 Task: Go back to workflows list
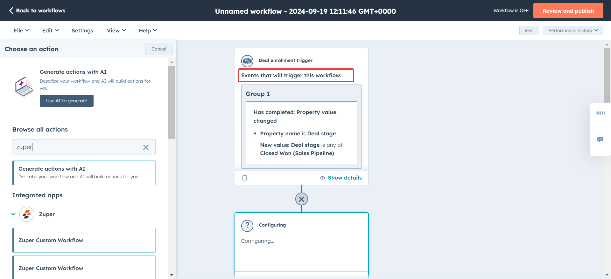coord(37,10)
